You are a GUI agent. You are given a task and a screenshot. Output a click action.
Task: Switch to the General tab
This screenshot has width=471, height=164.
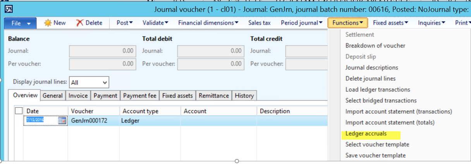[x=53, y=96]
